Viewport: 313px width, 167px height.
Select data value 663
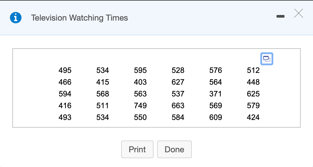(x=178, y=106)
